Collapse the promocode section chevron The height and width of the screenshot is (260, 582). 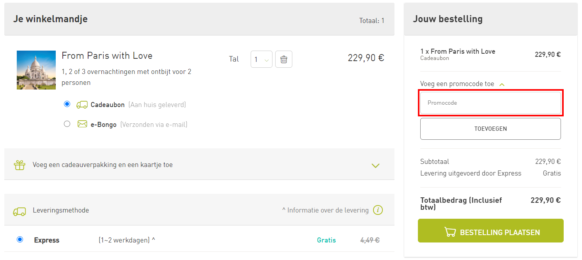point(502,84)
